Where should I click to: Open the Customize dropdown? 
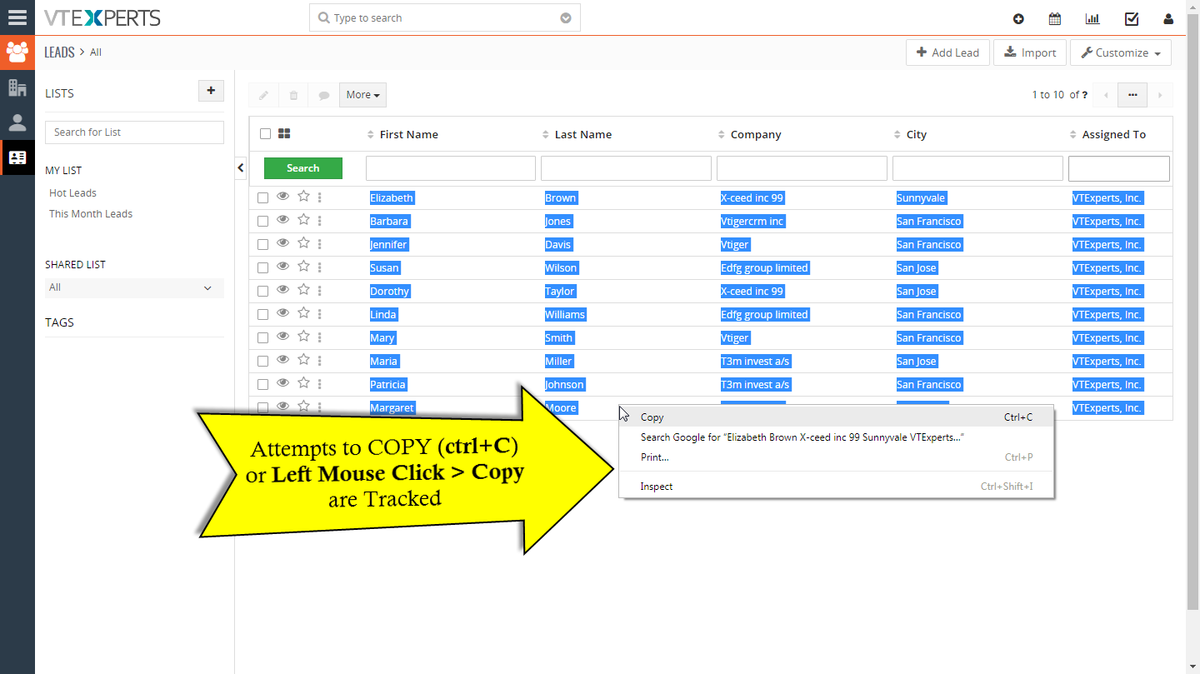(1121, 52)
